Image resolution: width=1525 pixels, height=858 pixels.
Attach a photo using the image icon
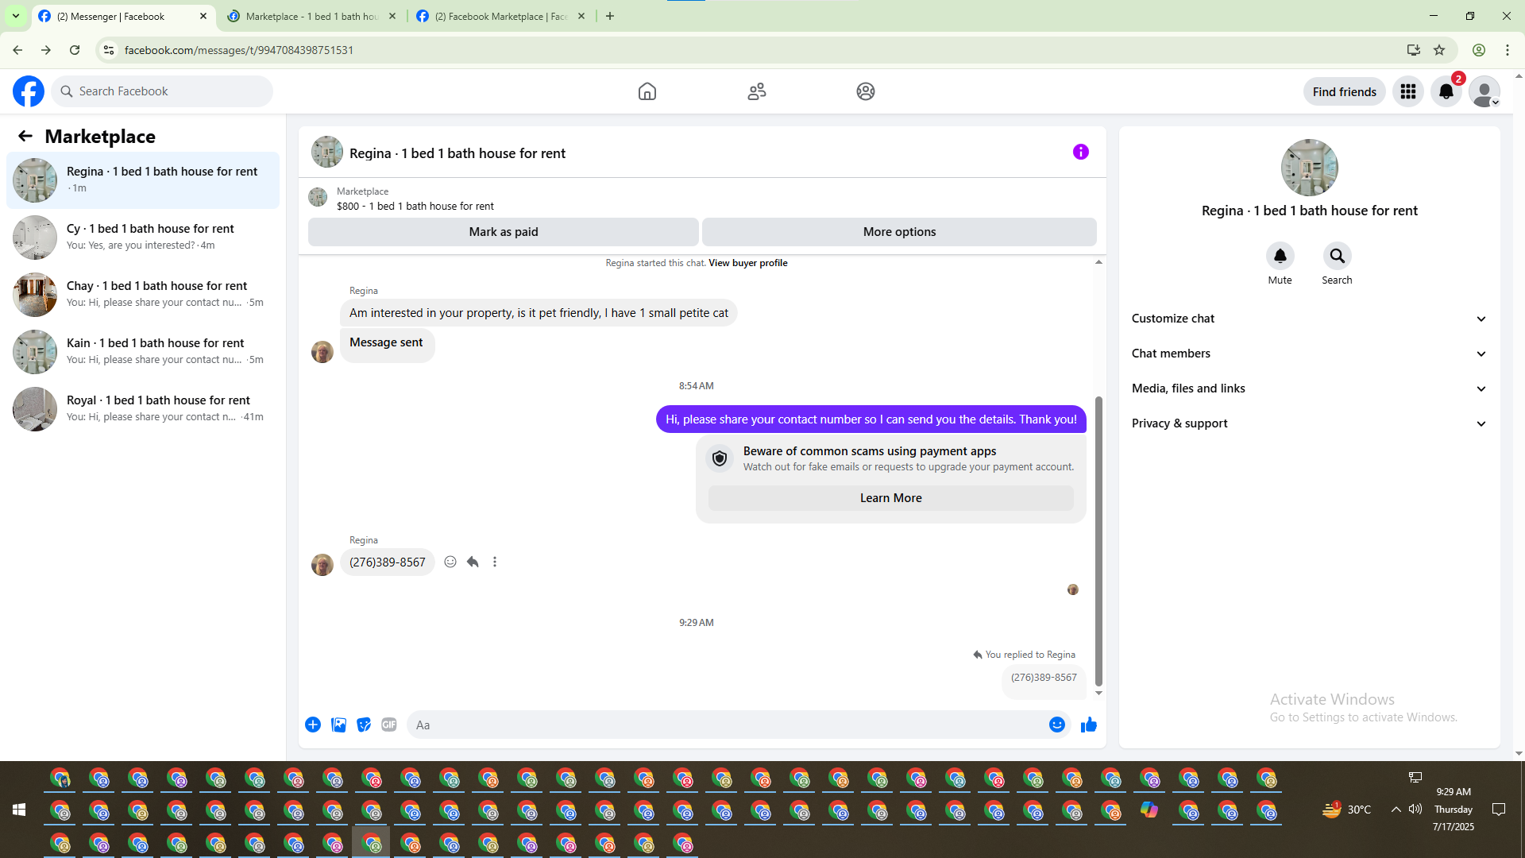coord(338,725)
